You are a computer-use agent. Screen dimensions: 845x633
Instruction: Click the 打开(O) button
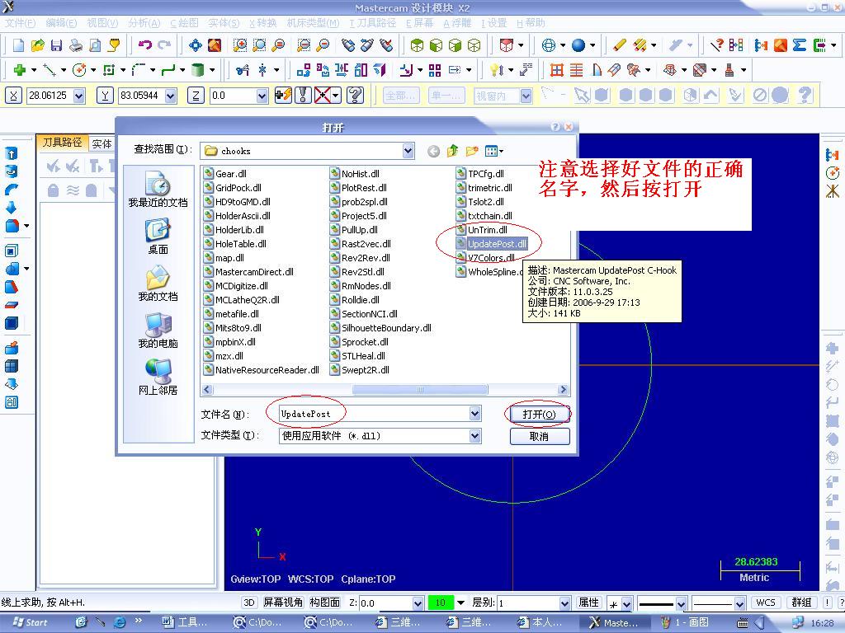point(540,414)
